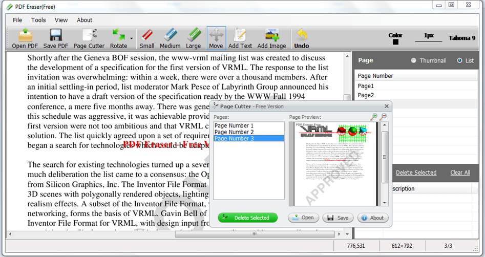Image resolution: width=485 pixels, height=257 pixels.
Task: Click the Rotate toolbar icon
Action: [118, 35]
